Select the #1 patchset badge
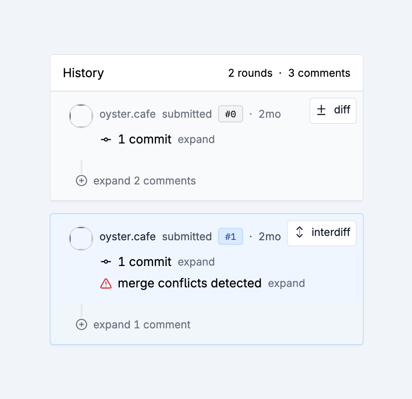Viewport: 412px width, 399px height. point(230,236)
